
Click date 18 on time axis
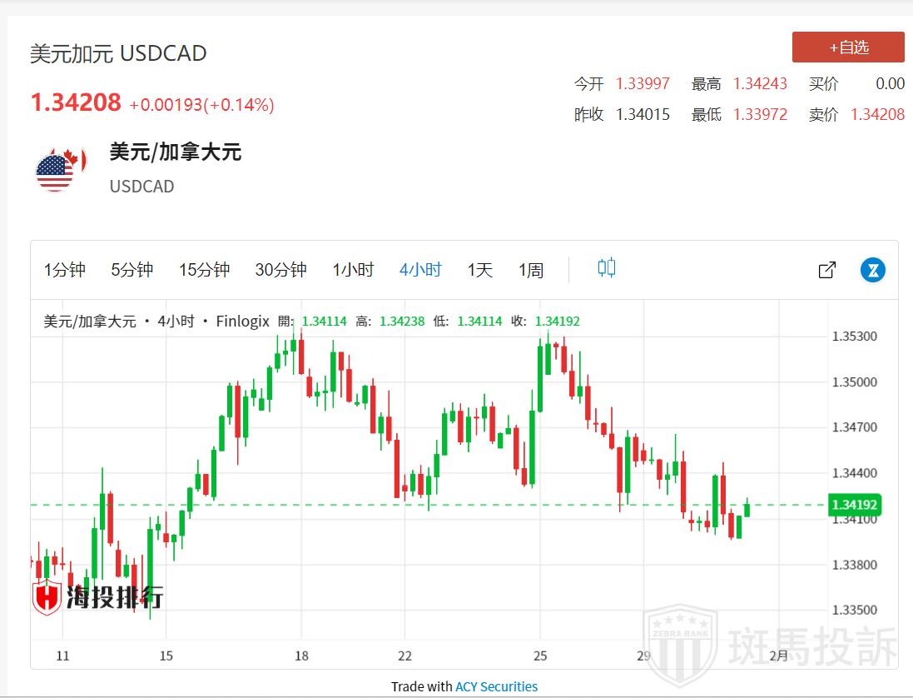[302, 656]
